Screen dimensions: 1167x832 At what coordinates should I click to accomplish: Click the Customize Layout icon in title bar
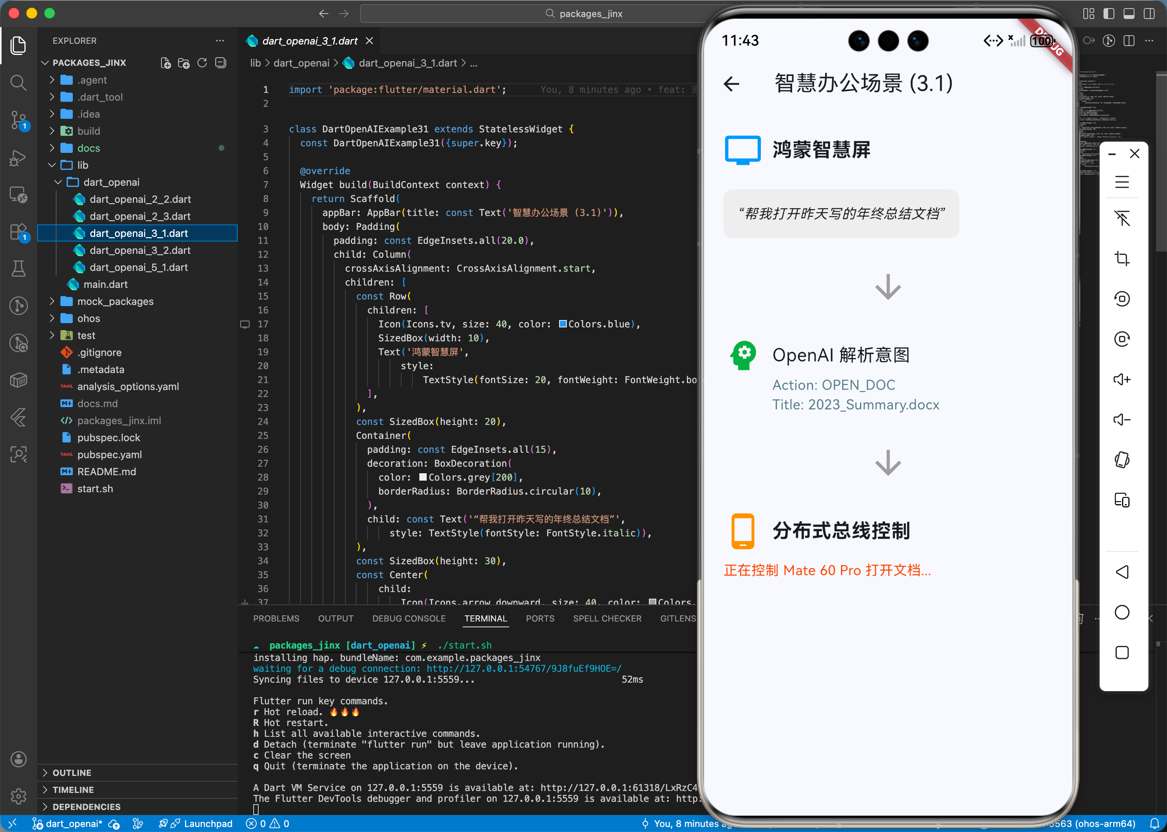[1088, 13]
